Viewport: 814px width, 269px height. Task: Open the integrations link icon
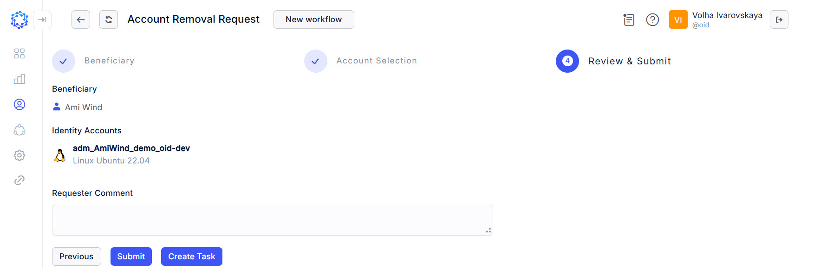pyautogui.click(x=19, y=180)
